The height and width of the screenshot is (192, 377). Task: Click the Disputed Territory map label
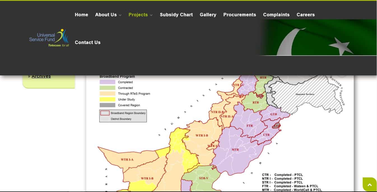point(305,94)
